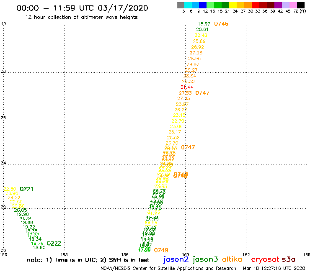
Task: Click the blue jason2 legend label
Action: 176,259
